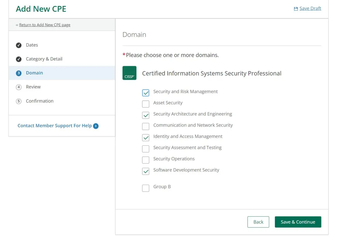
Task: Check Security Assessment and Testing
Action: click(x=146, y=149)
